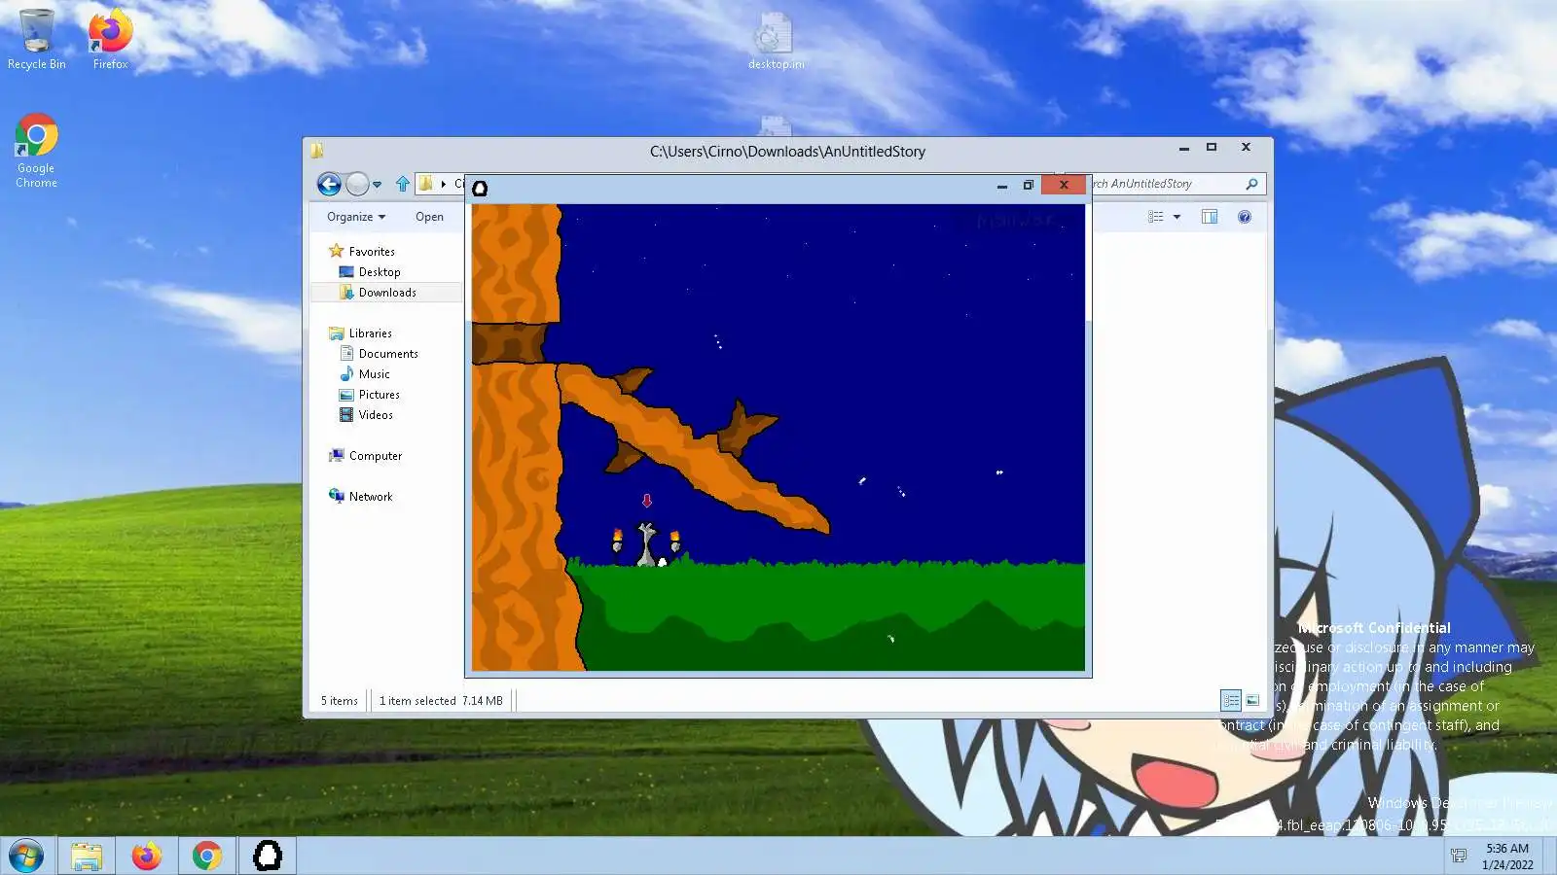This screenshot has height=875, width=1557.
Task: Click the '5 items' status text
Action: pos(340,701)
